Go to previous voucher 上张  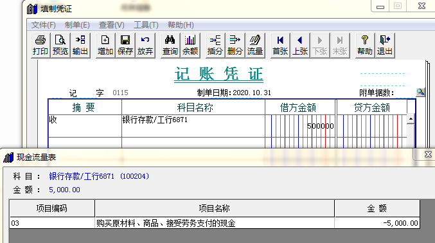300,45
